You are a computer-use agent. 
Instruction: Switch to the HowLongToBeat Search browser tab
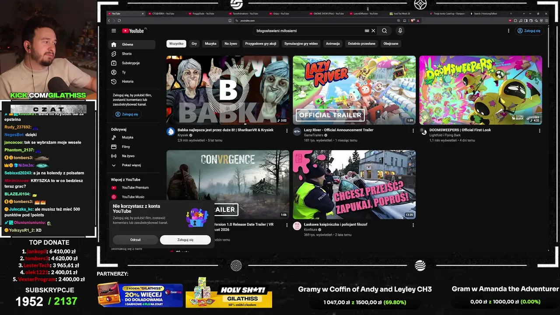487,14
